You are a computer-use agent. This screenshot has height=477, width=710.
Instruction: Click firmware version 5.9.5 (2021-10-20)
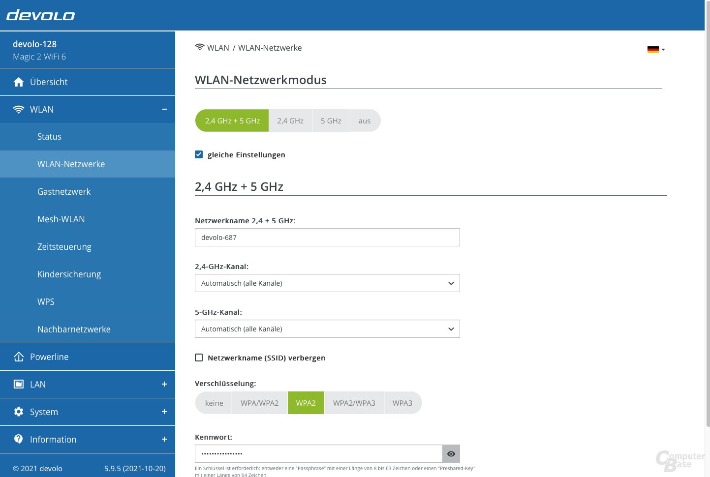(135, 469)
